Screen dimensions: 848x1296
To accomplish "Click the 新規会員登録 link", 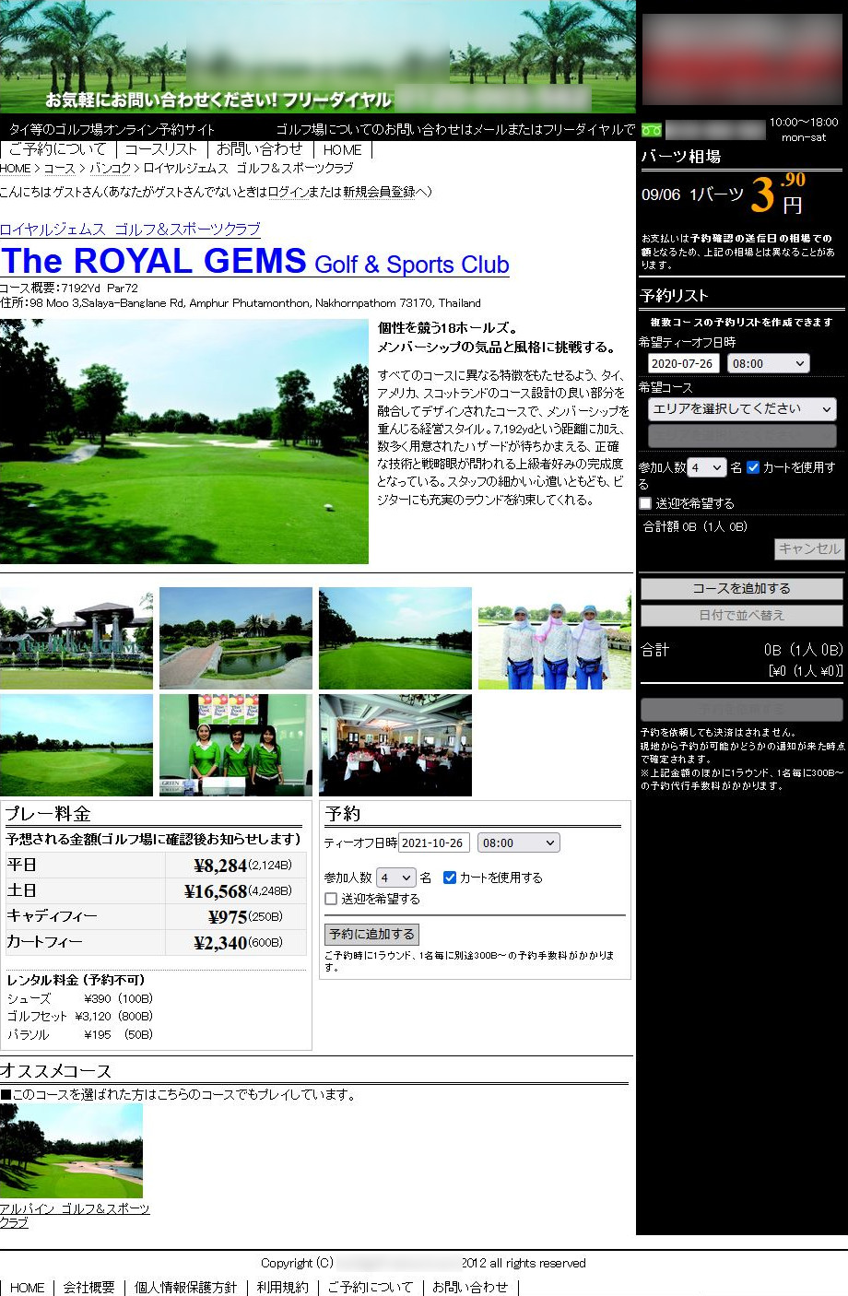I will pos(379,192).
